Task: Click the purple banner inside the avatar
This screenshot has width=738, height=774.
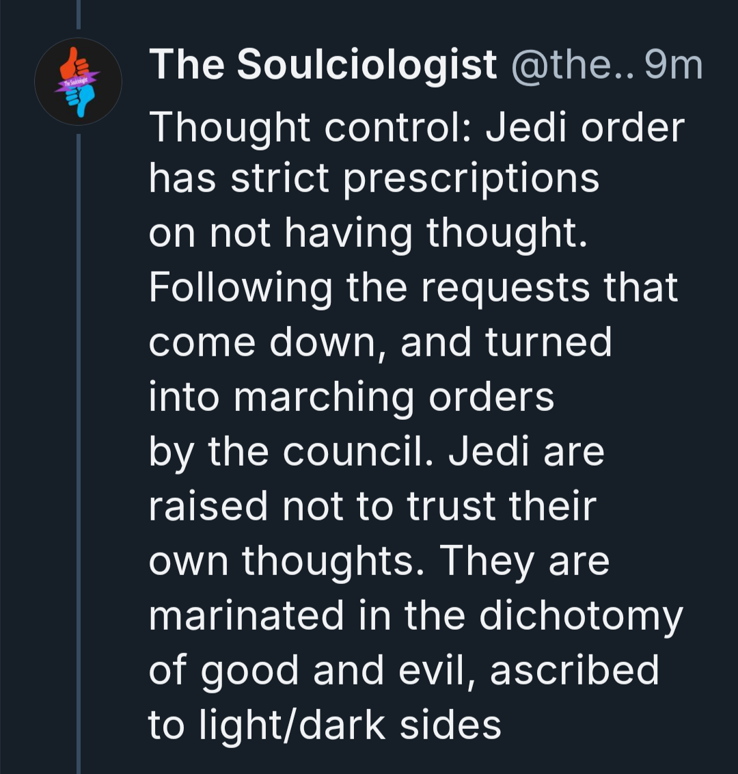Action: click(77, 82)
